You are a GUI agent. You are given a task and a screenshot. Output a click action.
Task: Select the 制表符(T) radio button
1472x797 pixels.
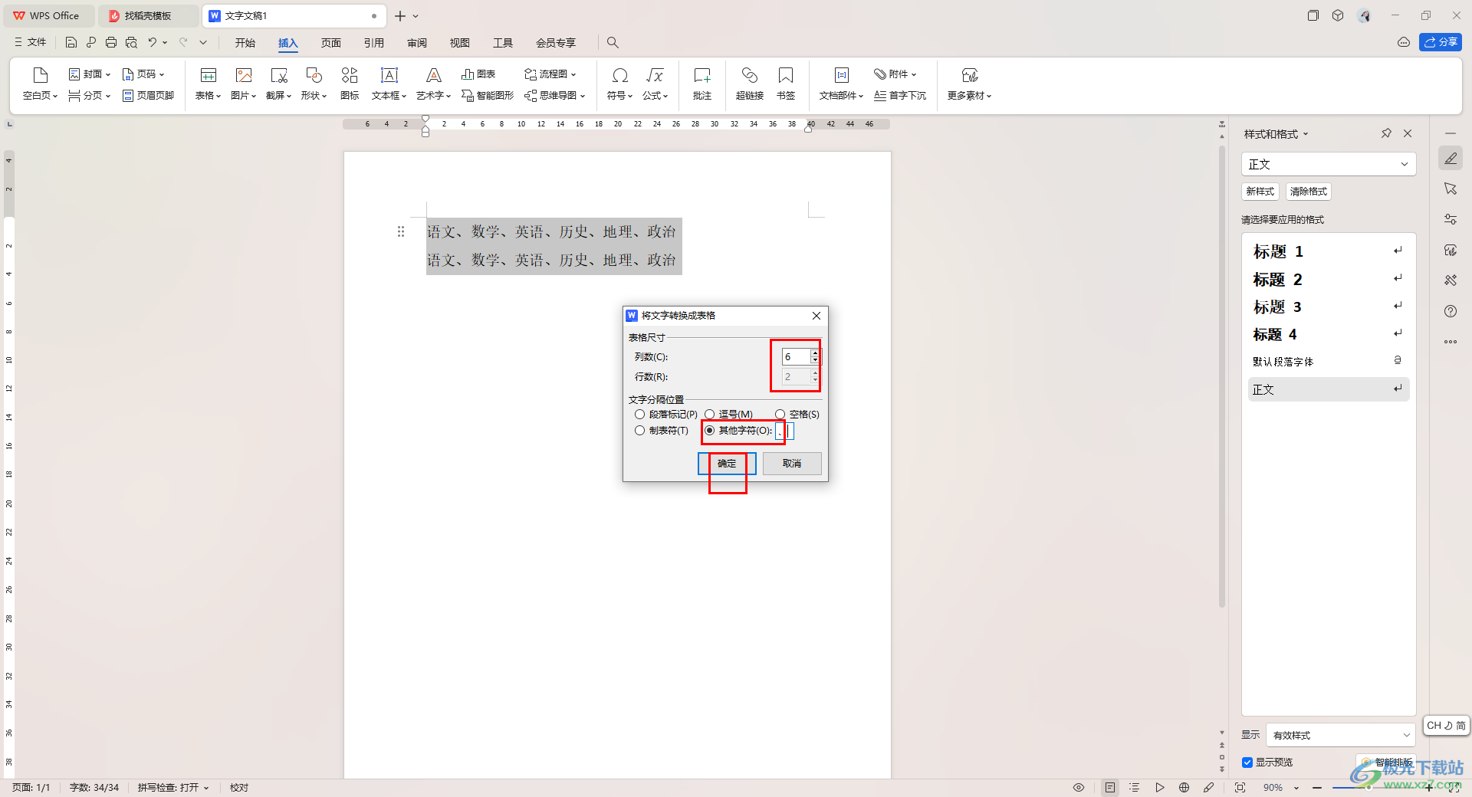pyautogui.click(x=639, y=431)
